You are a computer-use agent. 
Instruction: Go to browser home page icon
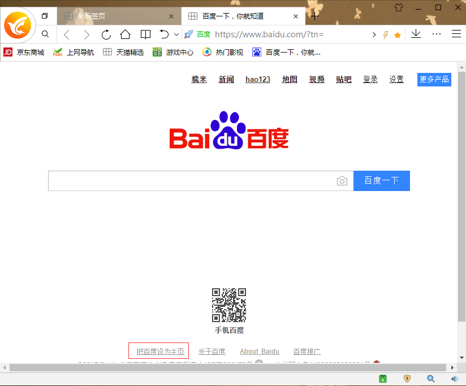125,34
